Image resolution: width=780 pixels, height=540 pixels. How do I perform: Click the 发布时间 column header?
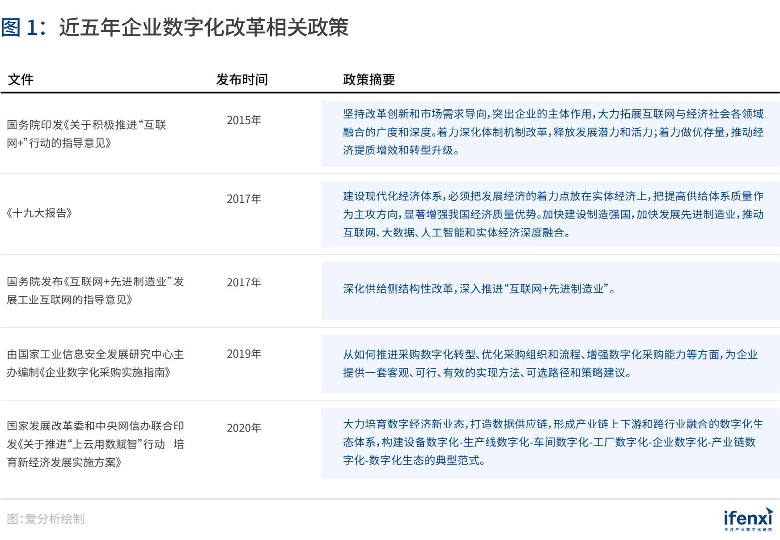[x=242, y=80]
